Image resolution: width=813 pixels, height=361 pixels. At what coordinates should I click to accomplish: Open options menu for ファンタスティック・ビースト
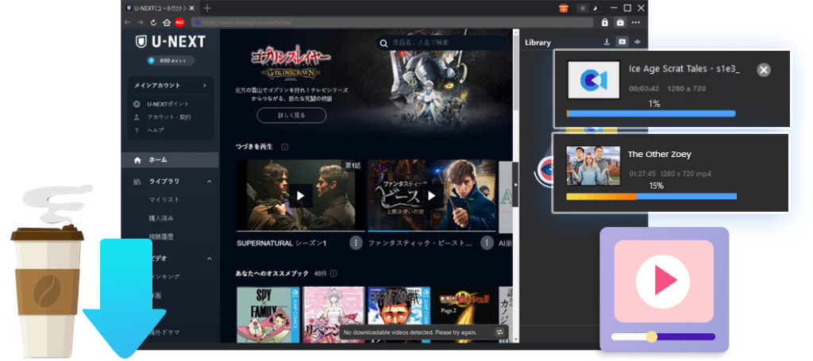click(487, 243)
